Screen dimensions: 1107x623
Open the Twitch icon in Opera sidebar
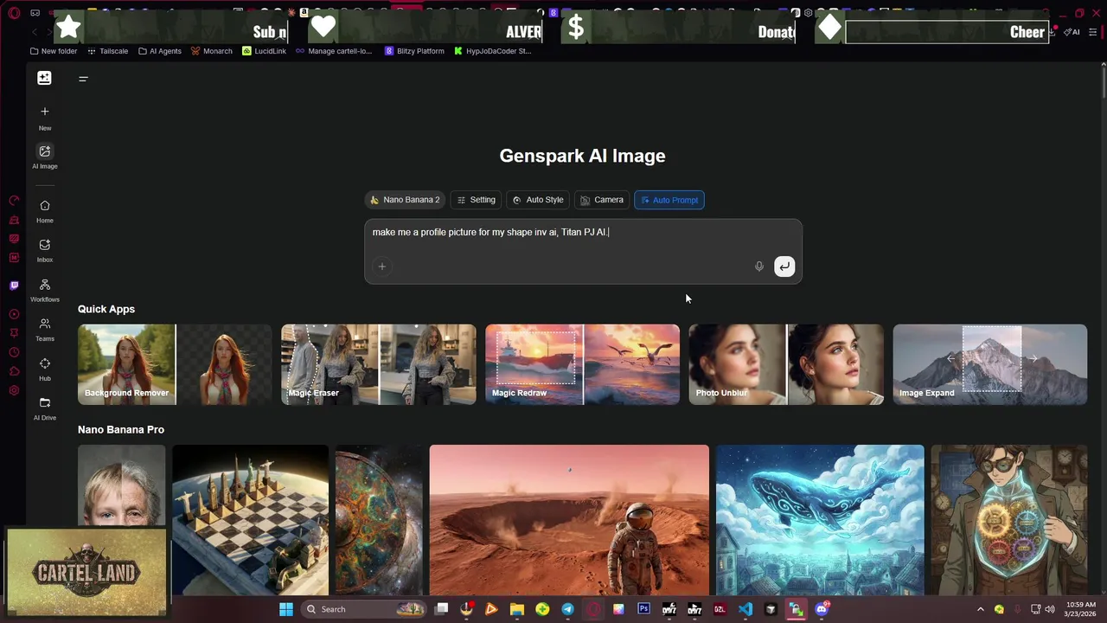pyautogui.click(x=14, y=286)
